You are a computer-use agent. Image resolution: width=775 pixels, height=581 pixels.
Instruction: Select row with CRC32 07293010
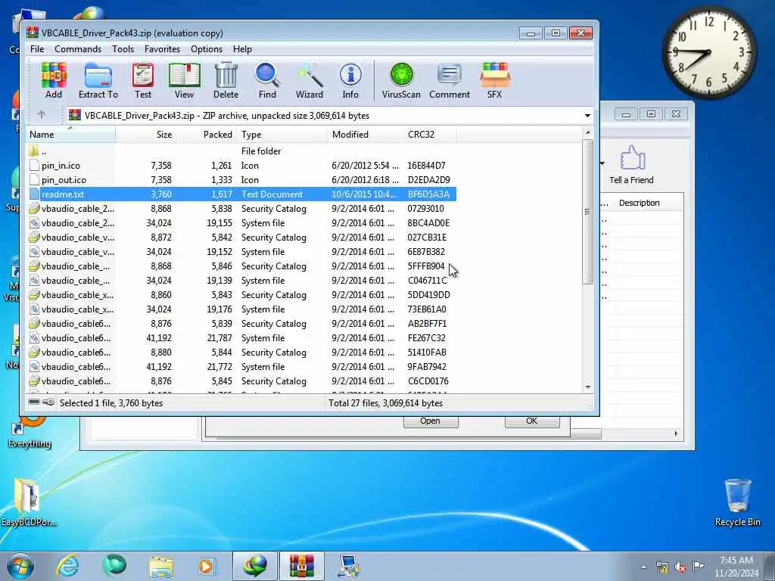click(241, 209)
